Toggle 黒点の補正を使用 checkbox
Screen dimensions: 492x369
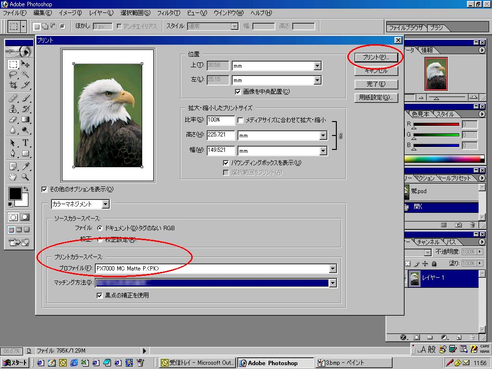pos(100,295)
